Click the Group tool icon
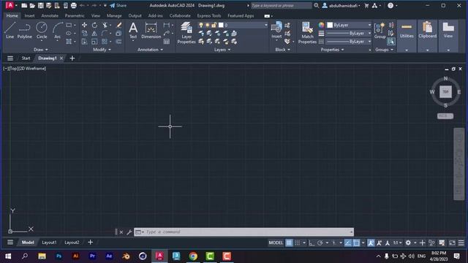 (380, 31)
